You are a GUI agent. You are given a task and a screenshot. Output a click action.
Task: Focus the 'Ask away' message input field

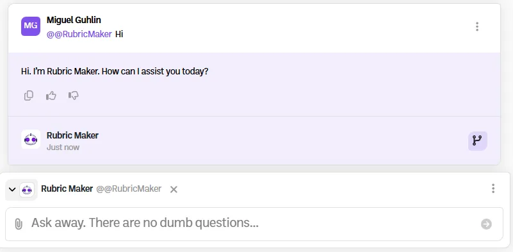pyautogui.click(x=254, y=224)
